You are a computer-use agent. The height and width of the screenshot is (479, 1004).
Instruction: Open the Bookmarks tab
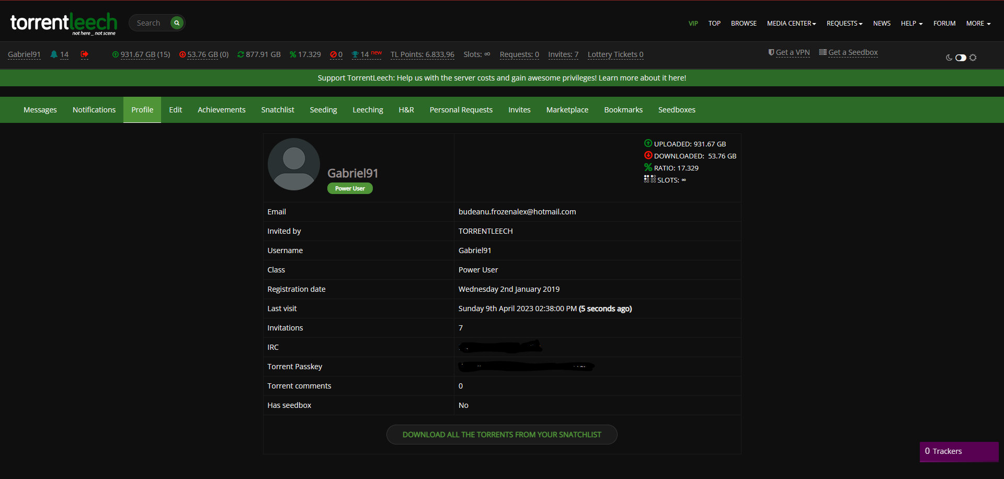[x=623, y=110]
